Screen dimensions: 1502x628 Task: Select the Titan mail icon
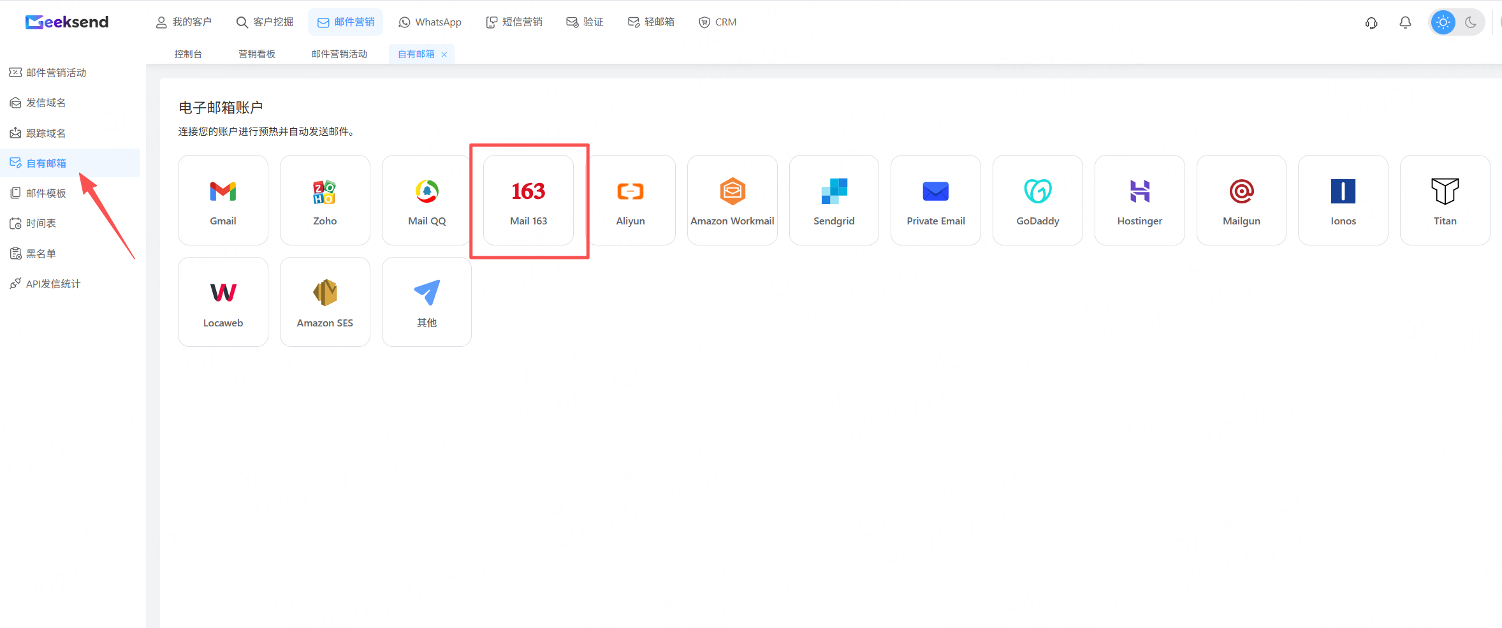pos(1445,191)
